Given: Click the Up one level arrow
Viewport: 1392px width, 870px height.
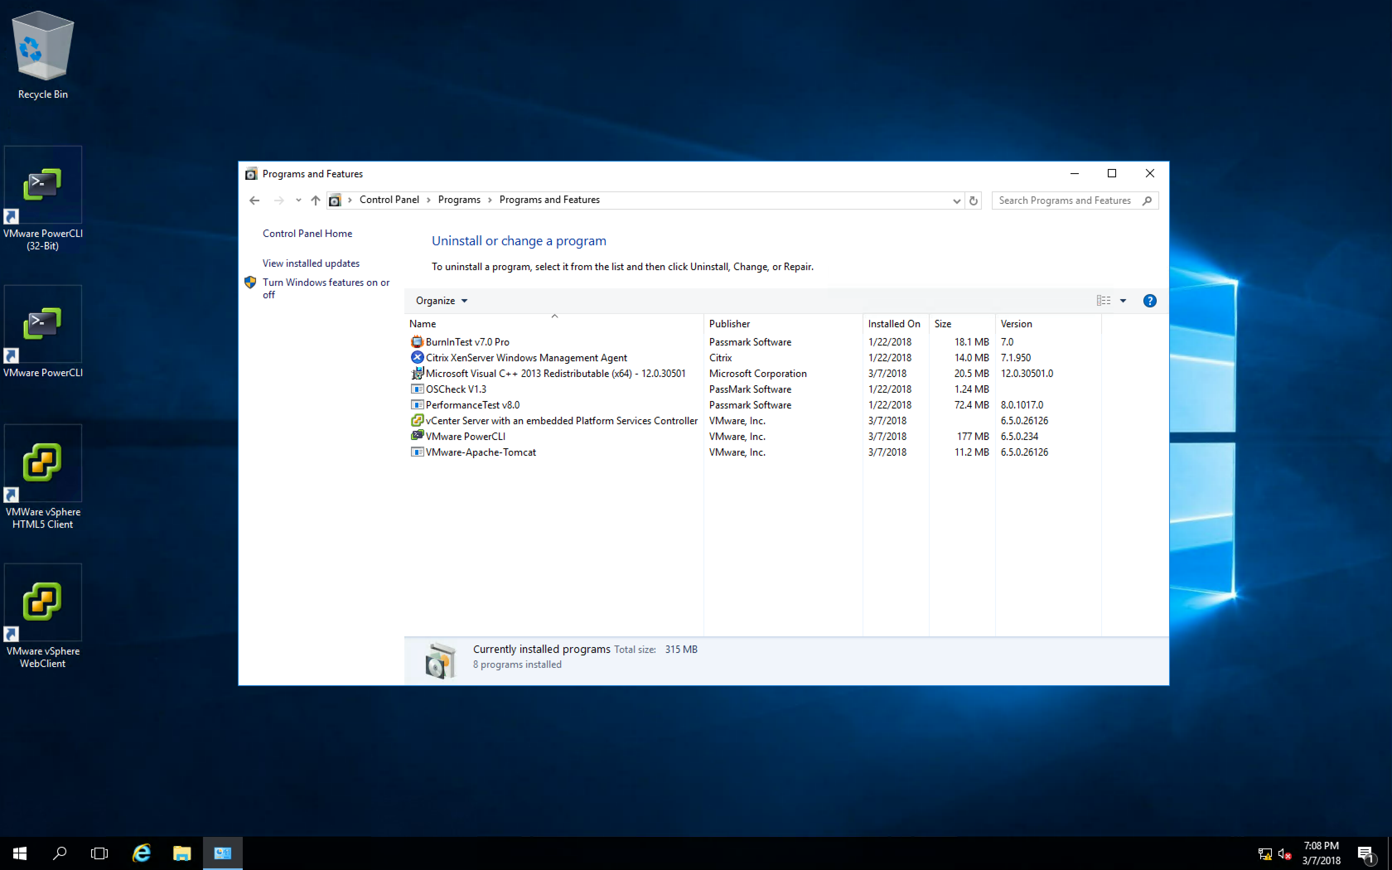Looking at the screenshot, I should pyautogui.click(x=315, y=200).
